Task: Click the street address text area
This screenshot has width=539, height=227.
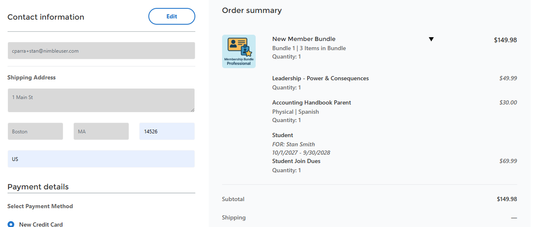Action: point(101,100)
